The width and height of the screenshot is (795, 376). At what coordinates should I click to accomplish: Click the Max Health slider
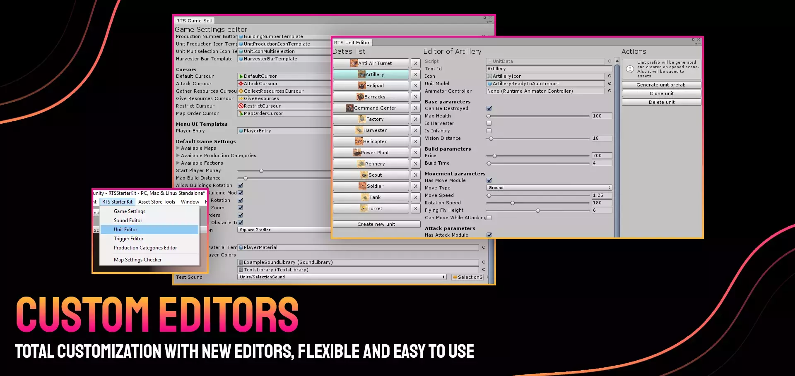tap(538, 116)
